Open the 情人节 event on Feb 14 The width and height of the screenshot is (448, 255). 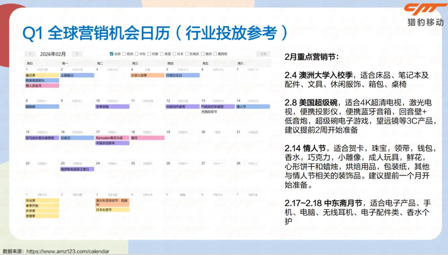click(253, 107)
